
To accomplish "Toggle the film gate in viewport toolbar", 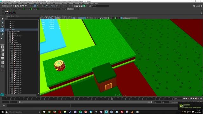I will pyautogui.click(x=58, y=18).
